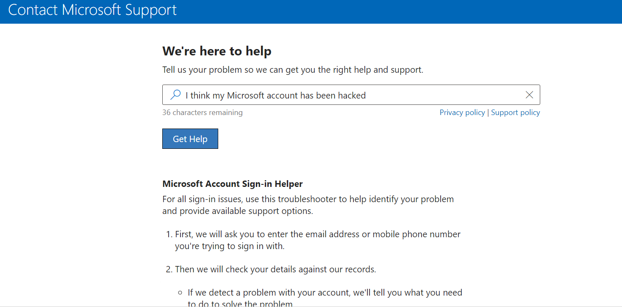Click the For all sign-in issues paragraph
622x307 pixels.
[x=308, y=205]
